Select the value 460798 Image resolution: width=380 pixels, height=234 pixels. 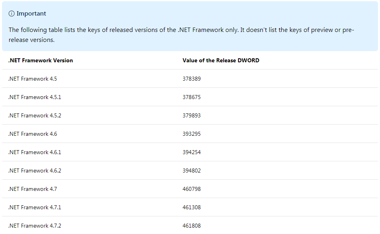tap(192, 189)
